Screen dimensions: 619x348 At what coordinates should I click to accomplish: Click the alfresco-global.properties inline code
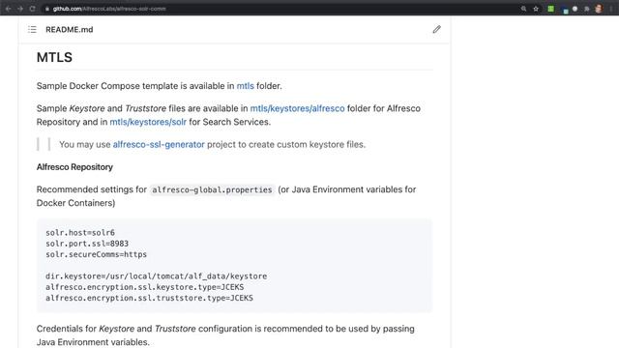[212, 189]
